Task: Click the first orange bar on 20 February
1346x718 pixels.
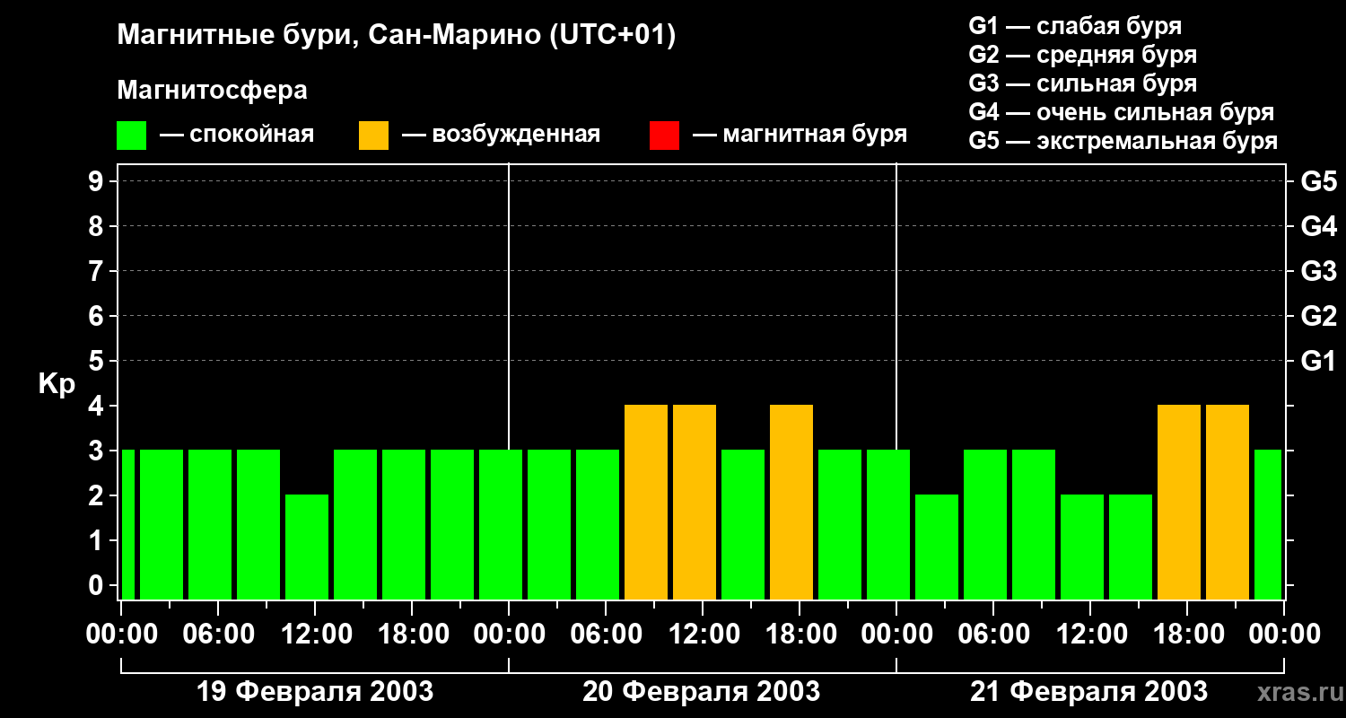Action: (x=646, y=502)
